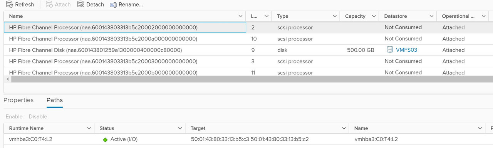The width and height of the screenshot is (493, 148).
Task: Expand the Capacity column dropdown
Action: [x=374, y=16]
